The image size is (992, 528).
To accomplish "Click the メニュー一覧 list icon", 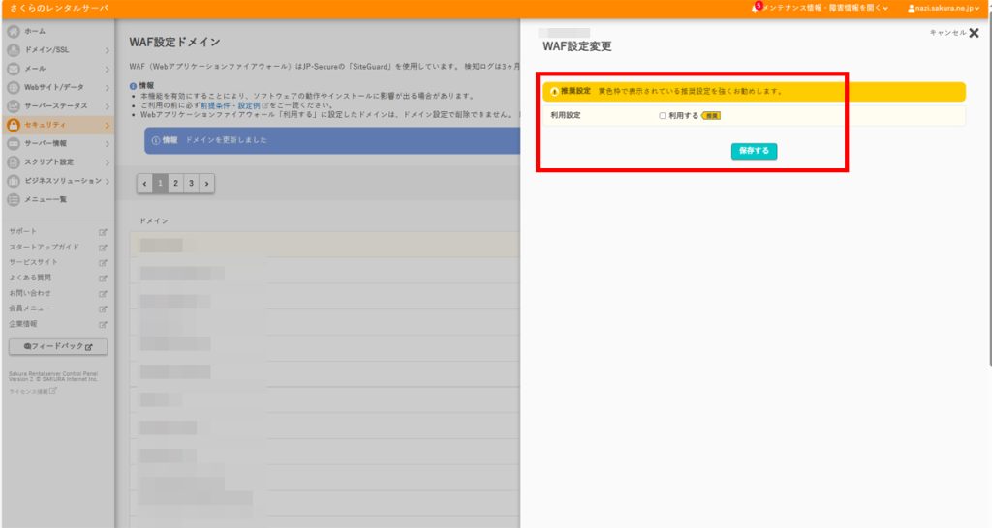I will coord(14,199).
